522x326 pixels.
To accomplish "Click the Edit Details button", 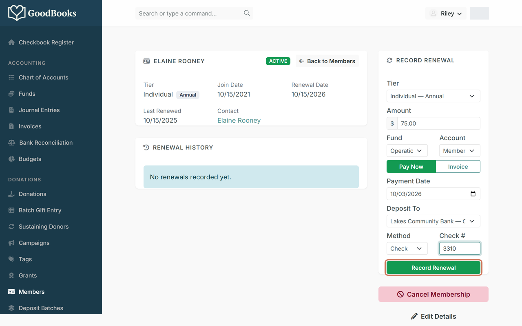I will coord(434,316).
